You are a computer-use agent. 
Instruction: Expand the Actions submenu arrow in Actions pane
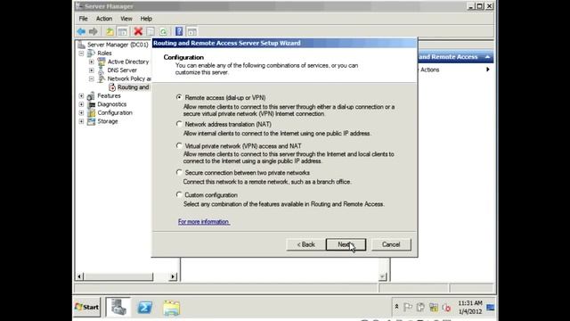click(x=487, y=70)
